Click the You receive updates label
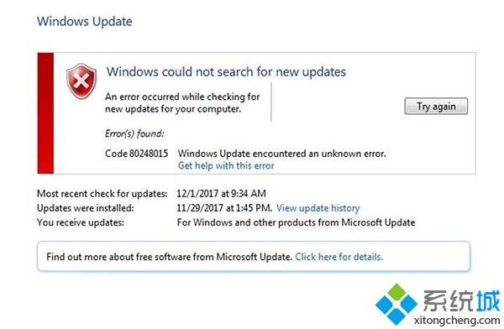The width and height of the screenshot is (504, 329). pyautogui.click(x=81, y=222)
